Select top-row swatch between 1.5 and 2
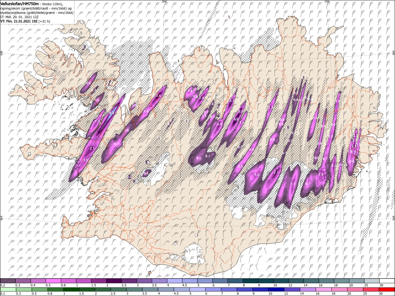This screenshot has height=296, width=395. (98, 281)
